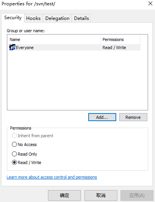Go to the Details tab
155x202 pixels.
pyautogui.click(x=81, y=18)
